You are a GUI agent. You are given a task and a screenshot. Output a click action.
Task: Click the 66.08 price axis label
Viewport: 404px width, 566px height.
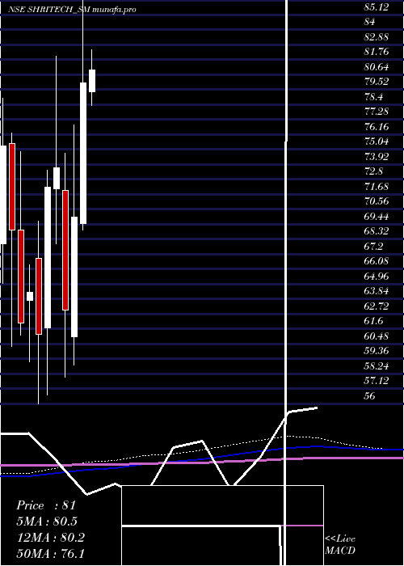376,261
